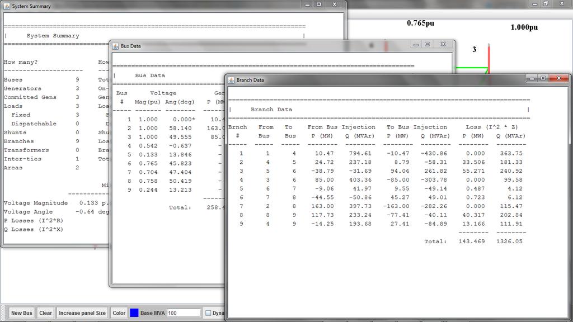Minimize the Bus Data window
The height and width of the screenshot is (322, 573).
416,44
